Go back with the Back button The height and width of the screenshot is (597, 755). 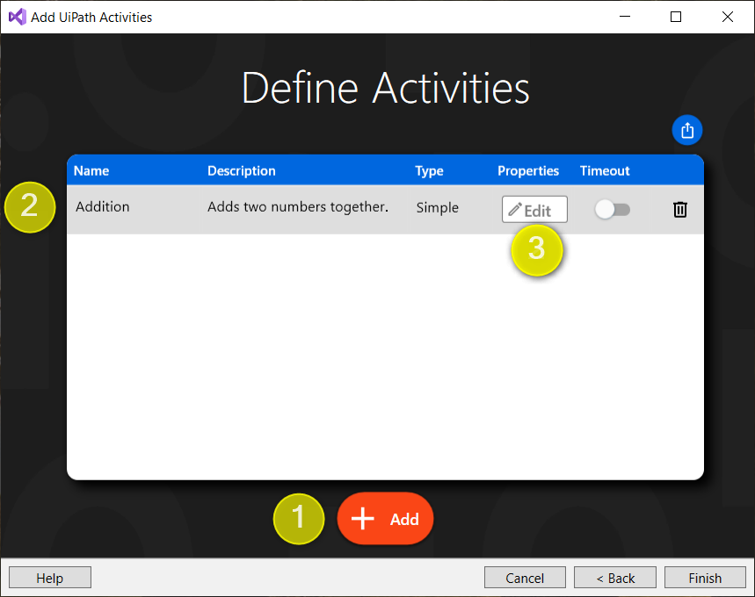click(614, 577)
